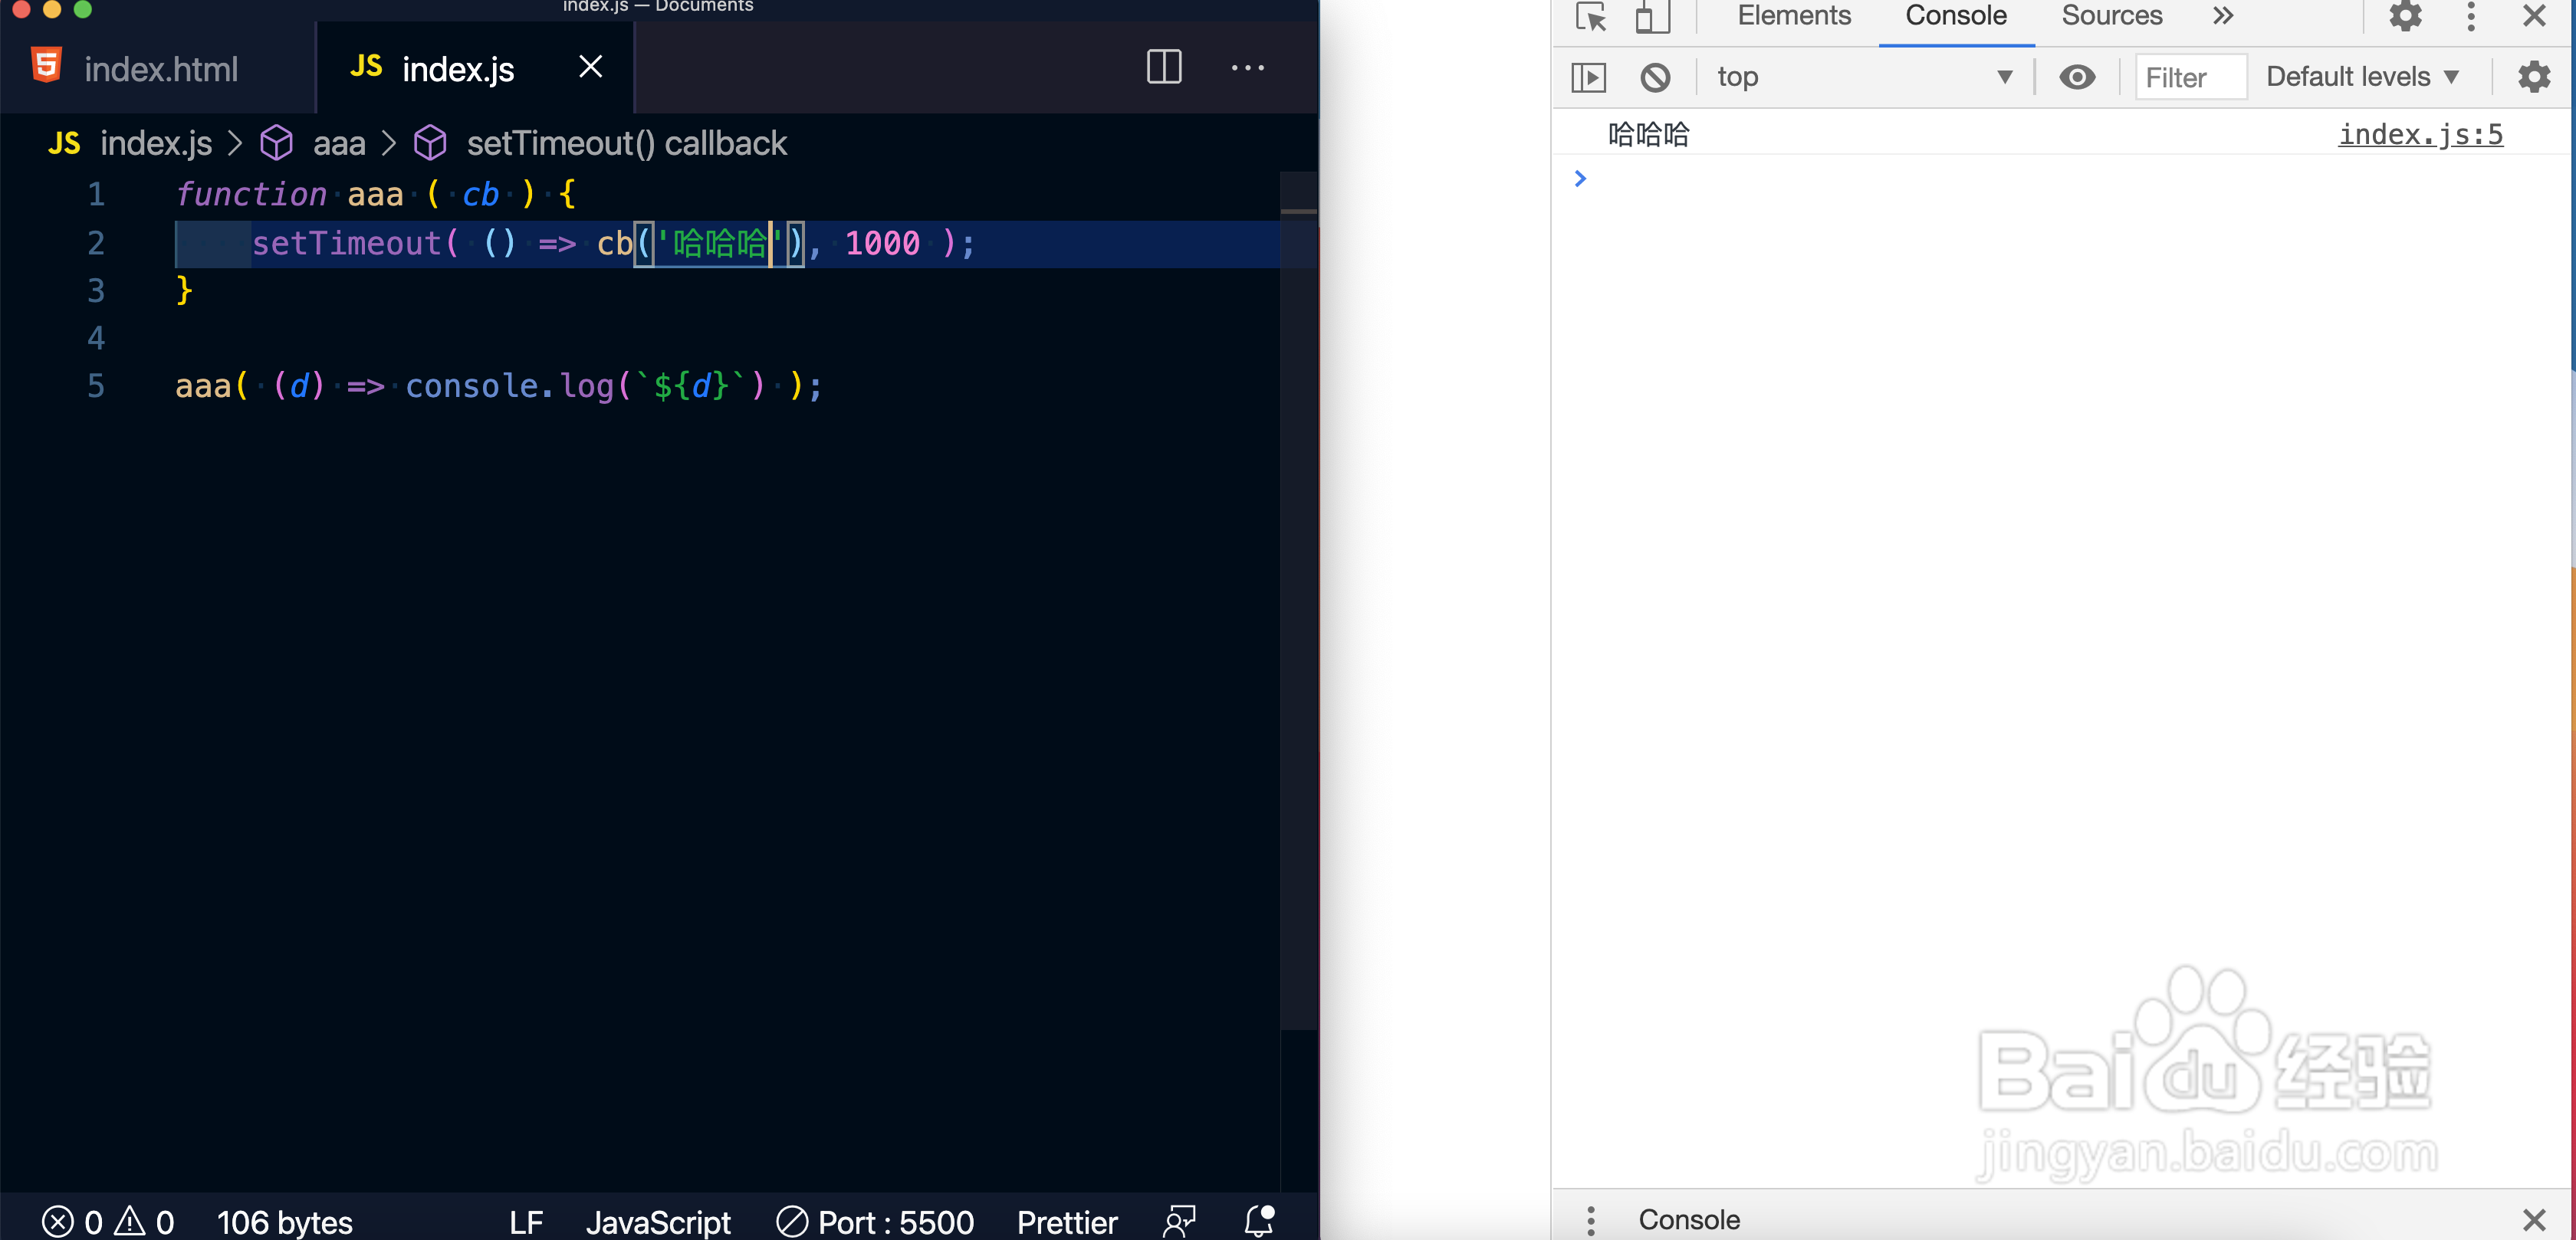2576x1240 pixels.
Task: Click the notifications bell in status bar
Action: tap(1259, 1221)
